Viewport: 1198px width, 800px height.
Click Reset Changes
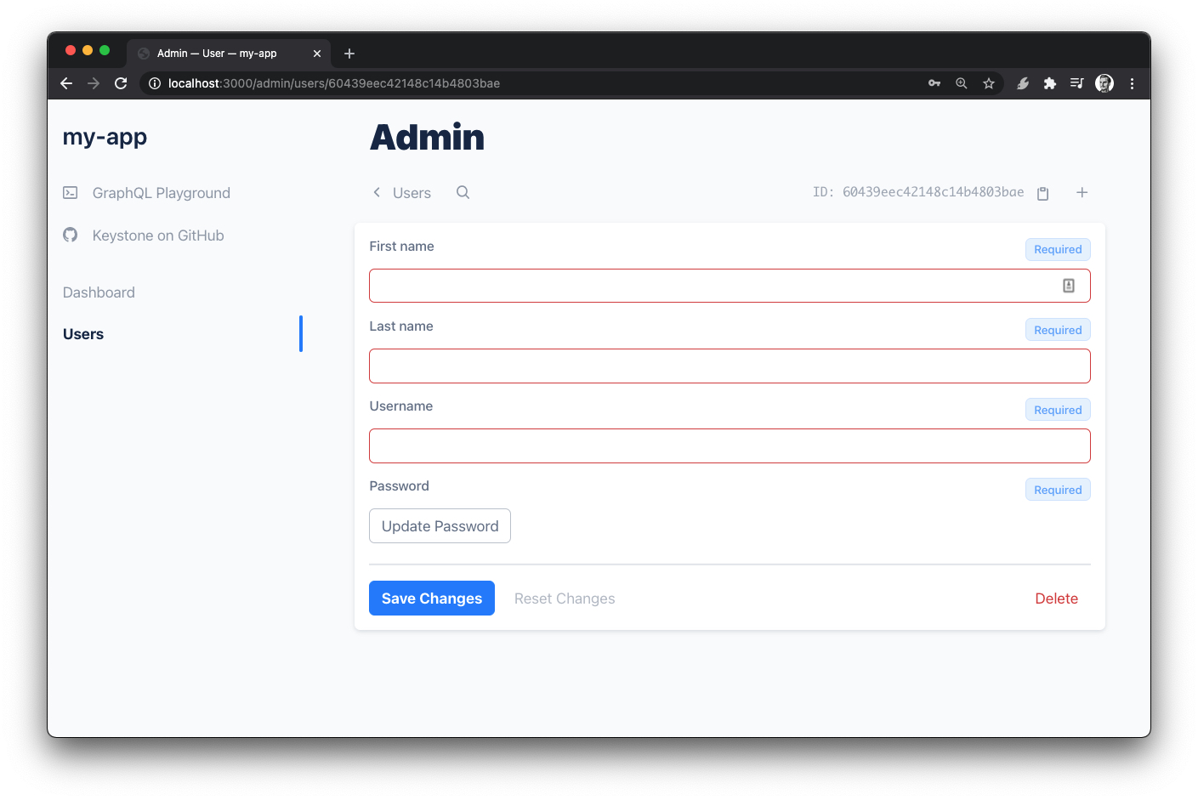click(565, 599)
